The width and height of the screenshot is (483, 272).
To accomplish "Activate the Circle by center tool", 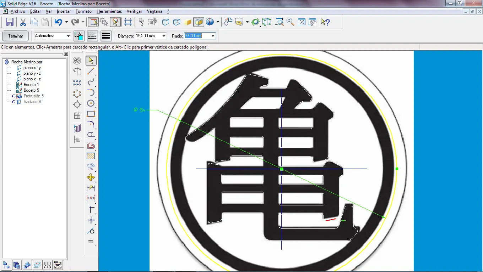I will click(91, 104).
